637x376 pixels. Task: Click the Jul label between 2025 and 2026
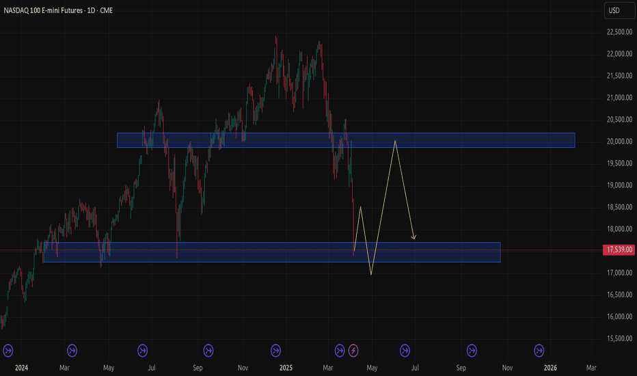415,368
